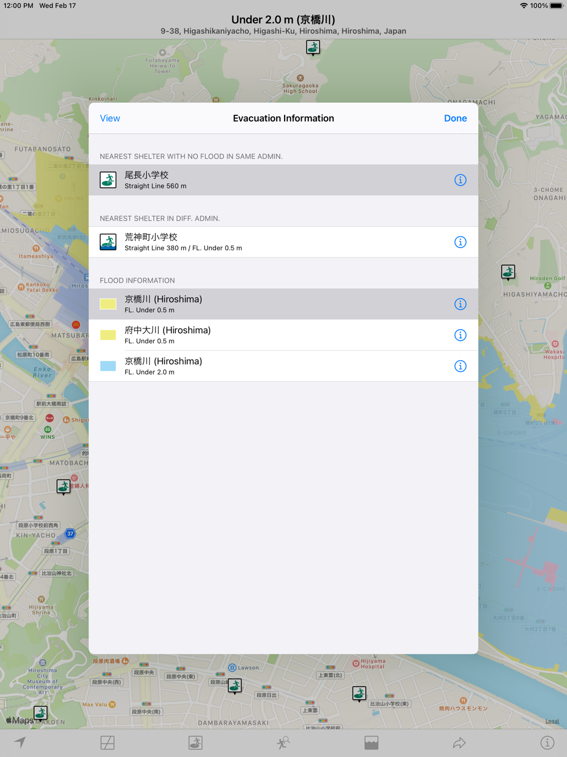
Task: Open the shelter icon in bottom toolbar
Action: pos(196,742)
